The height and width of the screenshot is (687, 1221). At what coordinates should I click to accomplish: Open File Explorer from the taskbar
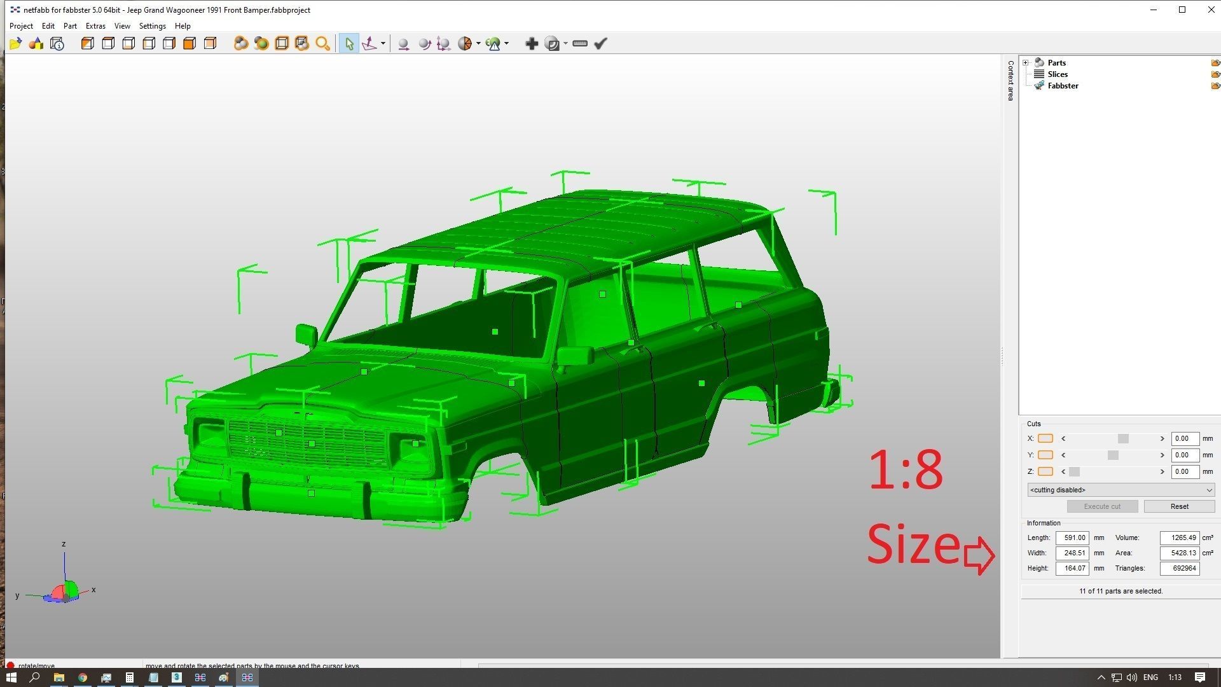(59, 677)
